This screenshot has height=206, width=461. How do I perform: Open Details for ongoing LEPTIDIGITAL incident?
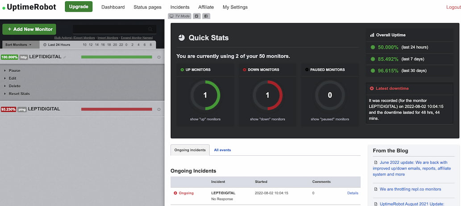[353, 193]
